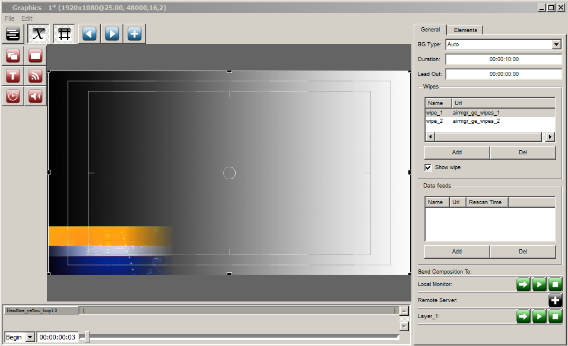This screenshot has width=568, height=346.
Task: Go to next with right arrow icon
Action: coord(112,34)
